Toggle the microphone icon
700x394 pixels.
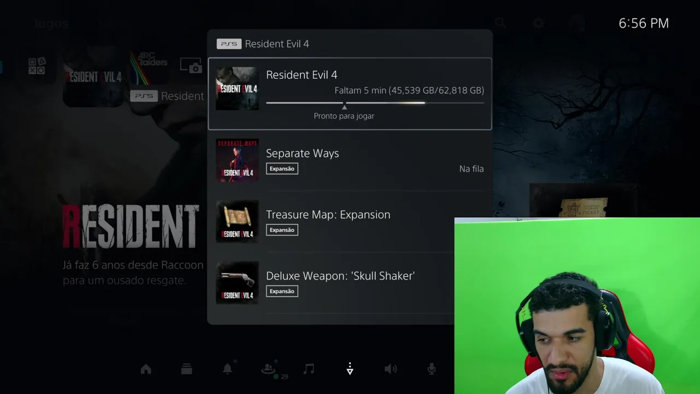pyautogui.click(x=431, y=369)
